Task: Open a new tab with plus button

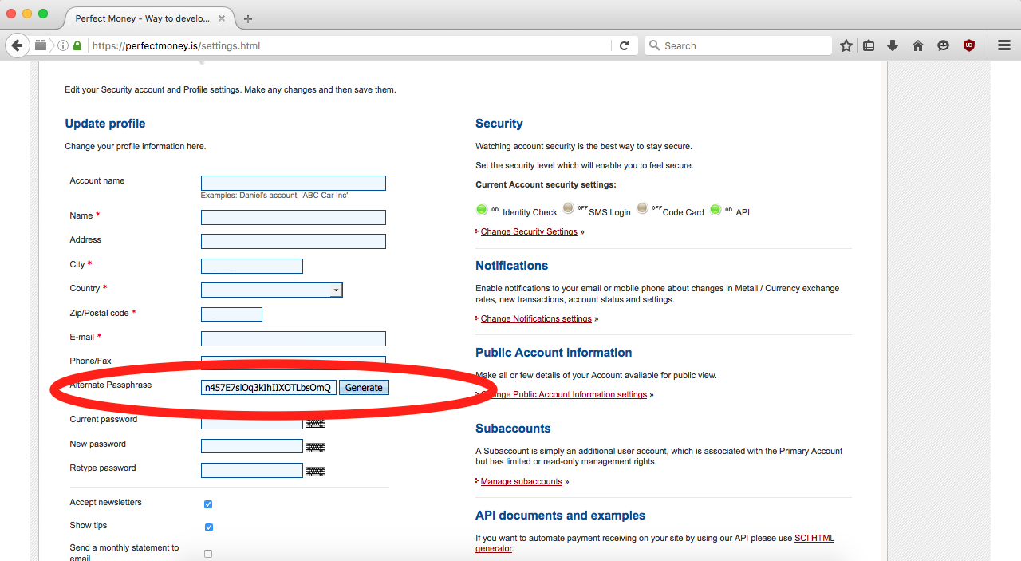Action: click(x=248, y=18)
